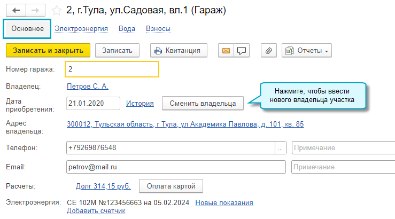Click the back navigation arrow
The width and height of the screenshot is (395, 219).
click(15, 10)
